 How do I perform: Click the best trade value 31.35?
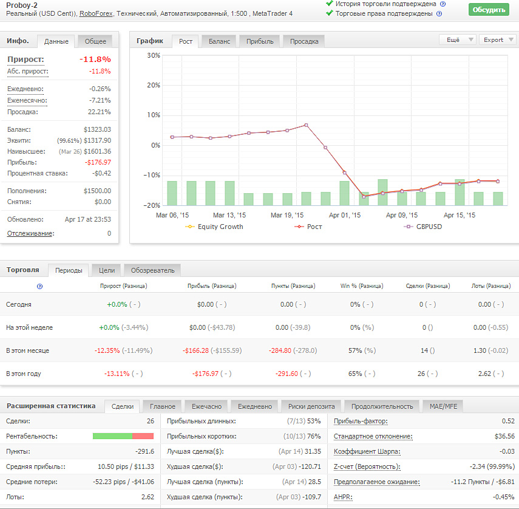313,451
